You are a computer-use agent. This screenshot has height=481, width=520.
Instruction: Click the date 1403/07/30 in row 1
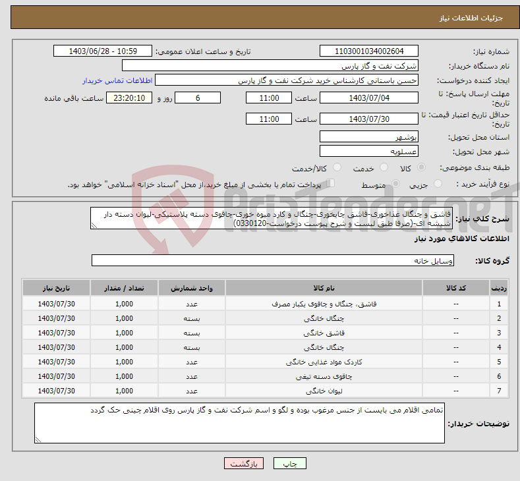tap(57, 304)
